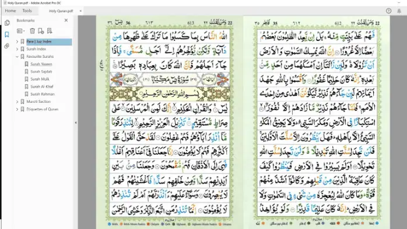Open the Surah Index bookmark
This screenshot has width=407, height=229.
pos(36,49)
